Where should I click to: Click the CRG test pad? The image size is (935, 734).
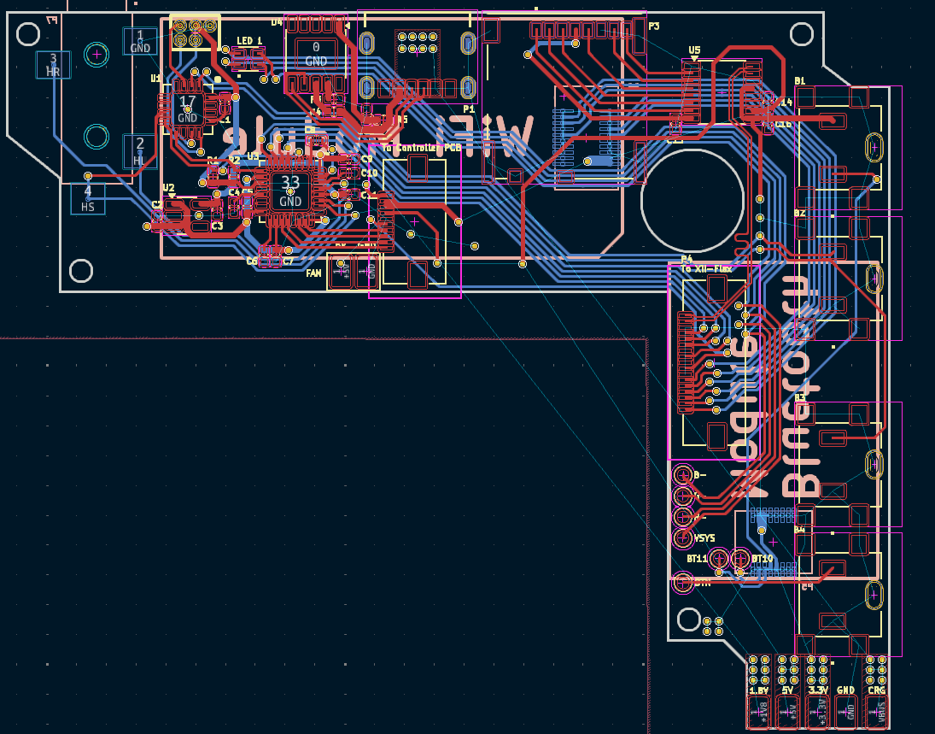(x=875, y=712)
